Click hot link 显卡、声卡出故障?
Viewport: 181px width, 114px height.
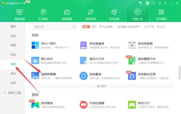102,27
